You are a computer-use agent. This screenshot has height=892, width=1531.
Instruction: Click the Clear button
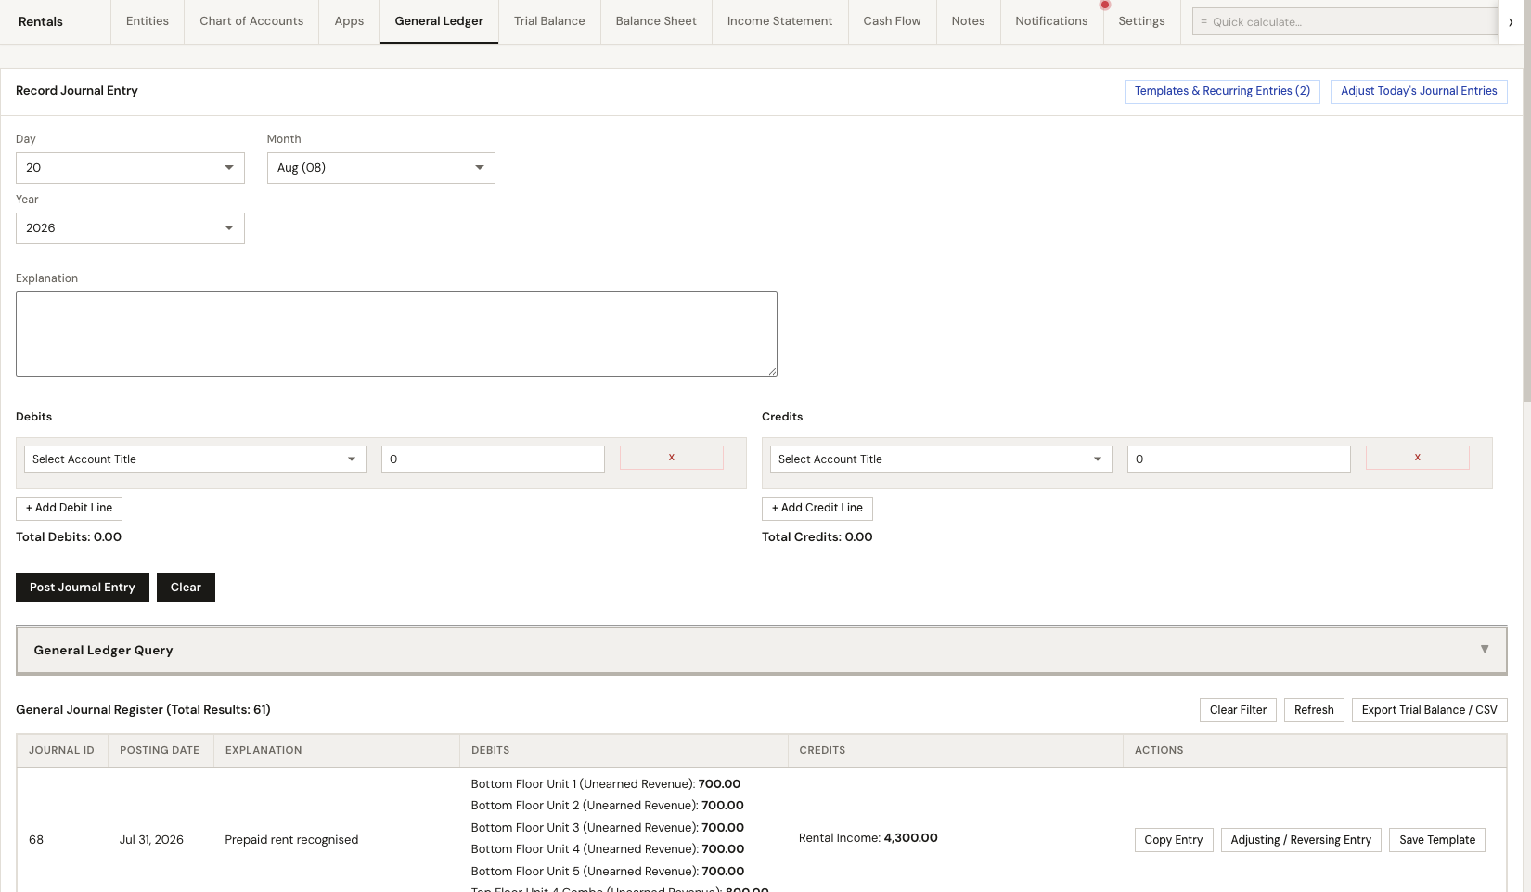pos(186,588)
